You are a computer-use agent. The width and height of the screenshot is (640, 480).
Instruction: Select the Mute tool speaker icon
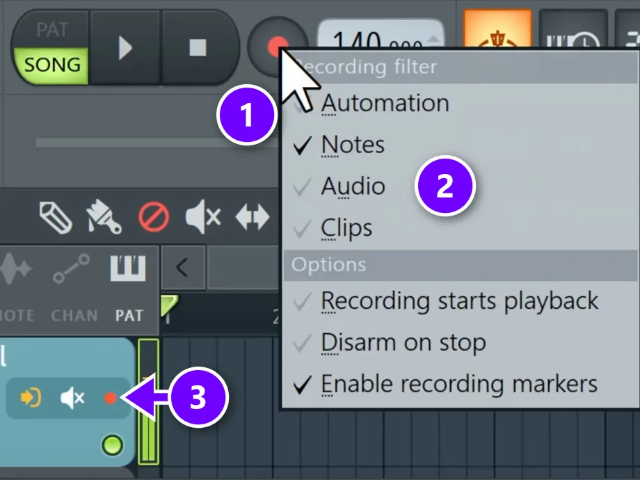point(203,217)
